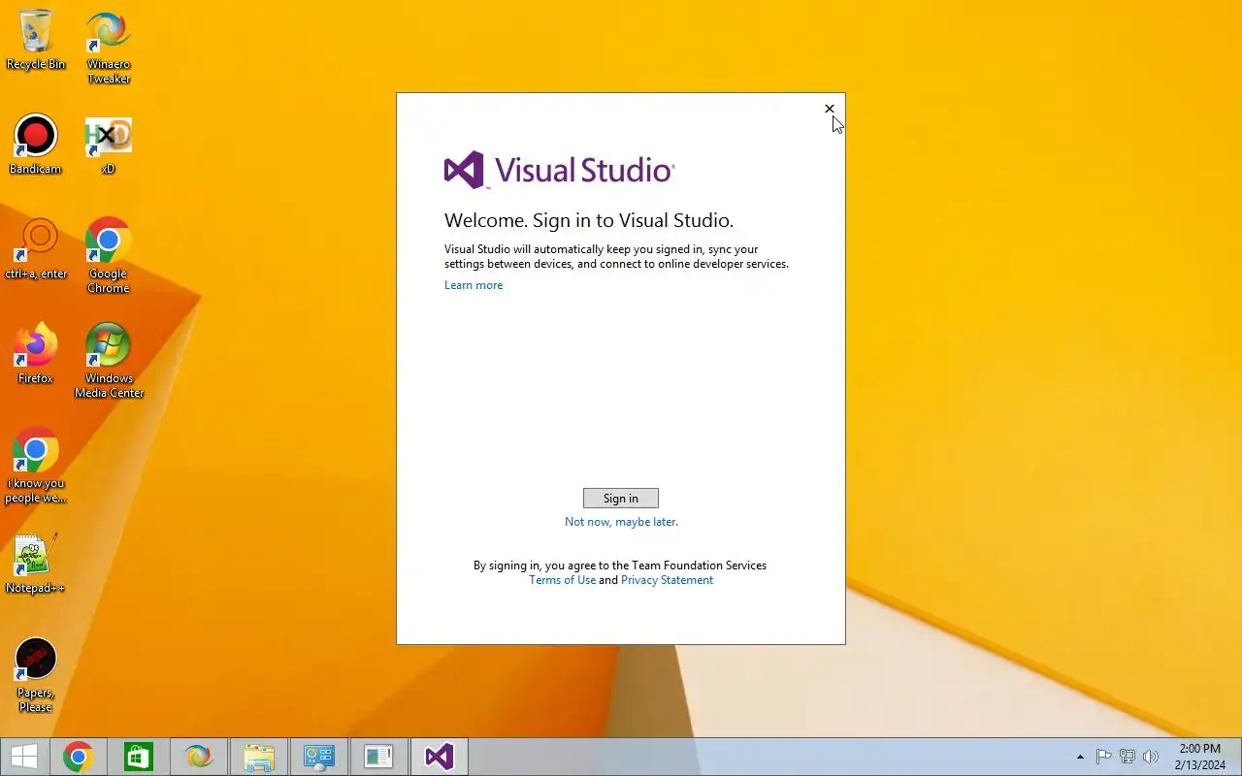Click the taskbar clock showing 2:00 PM
The image size is (1242, 776).
tap(1200, 757)
